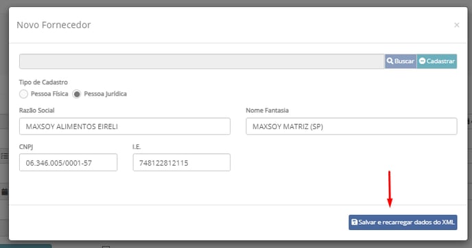Click the Pessoa Jurídica label text
472x248 pixels.
[x=106, y=93]
